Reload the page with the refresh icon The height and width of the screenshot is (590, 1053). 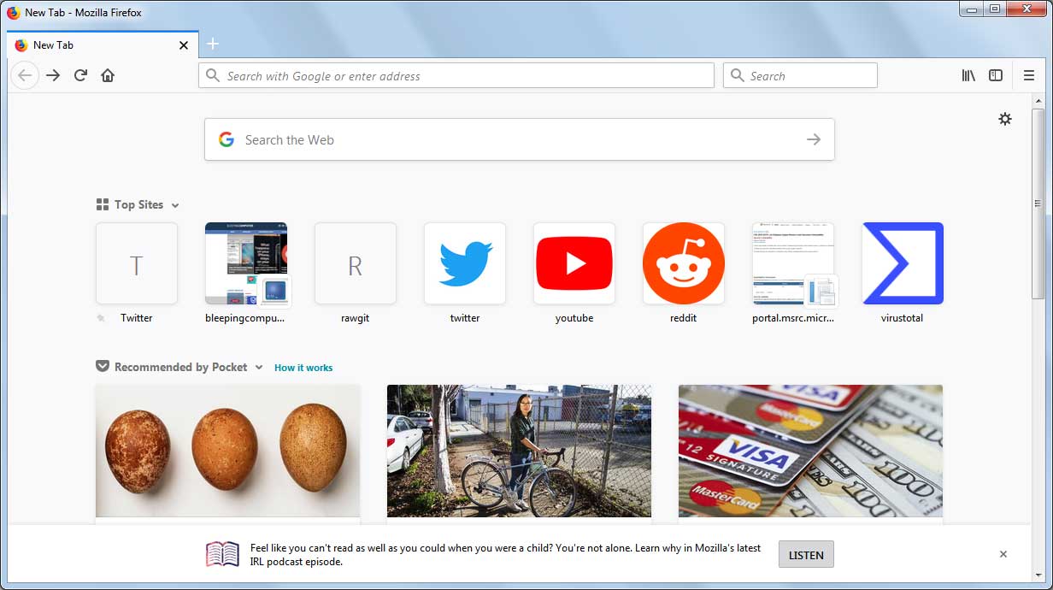(x=80, y=75)
